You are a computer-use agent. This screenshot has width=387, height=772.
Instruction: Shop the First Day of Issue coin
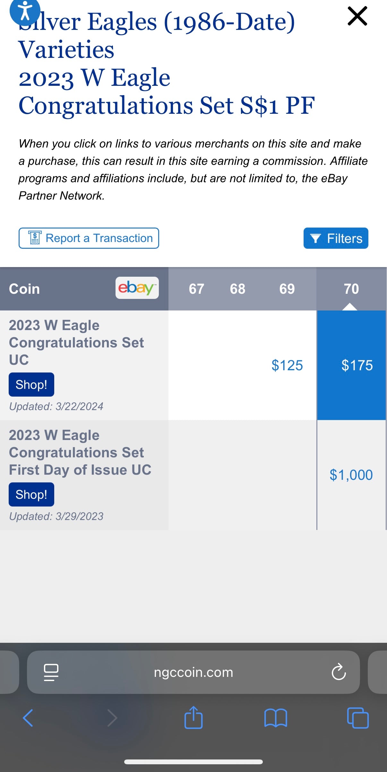(x=31, y=495)
